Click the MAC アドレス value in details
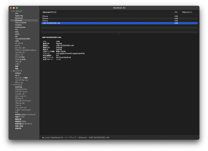This screenshot has width=208, height=151. (63, 57)
